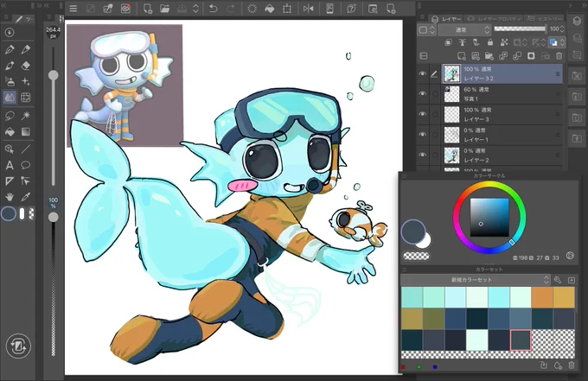Select the Lasso selection tool
Screen dimensions: 588x381
tap(10, 116)
